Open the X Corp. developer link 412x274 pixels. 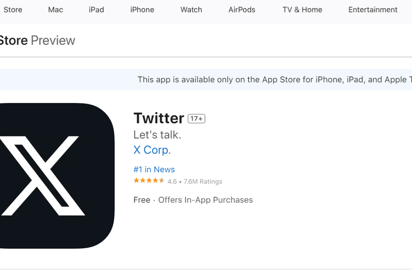tap(152, 150)
